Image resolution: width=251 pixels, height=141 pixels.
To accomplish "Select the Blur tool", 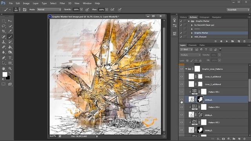I will click(x=4, y=52).
